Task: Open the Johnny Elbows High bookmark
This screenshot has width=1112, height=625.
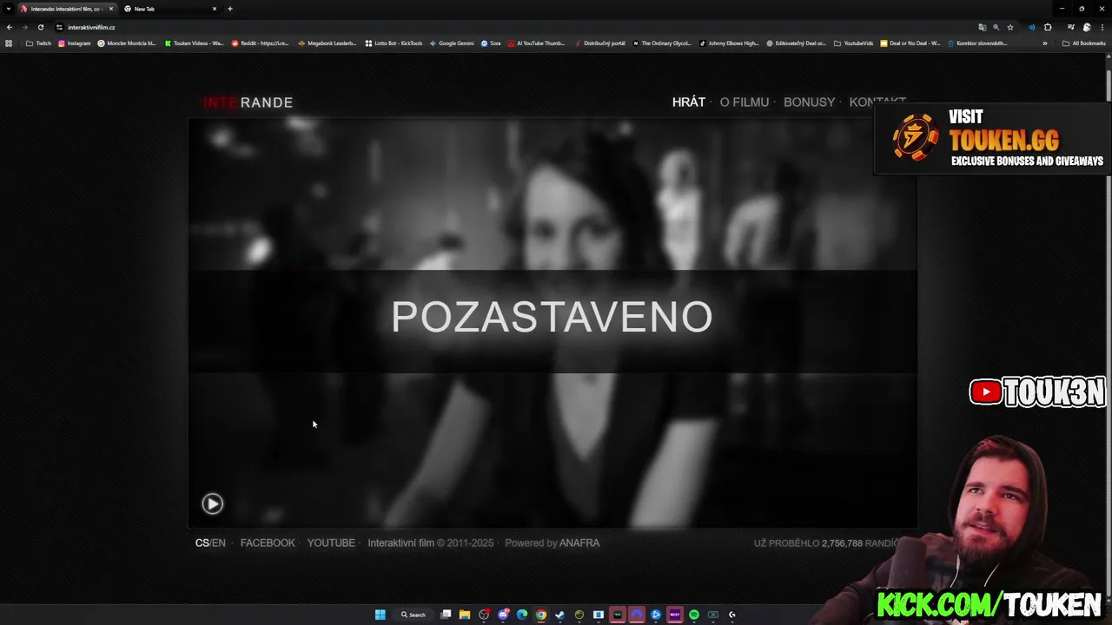Action: (x=729, y=43)
